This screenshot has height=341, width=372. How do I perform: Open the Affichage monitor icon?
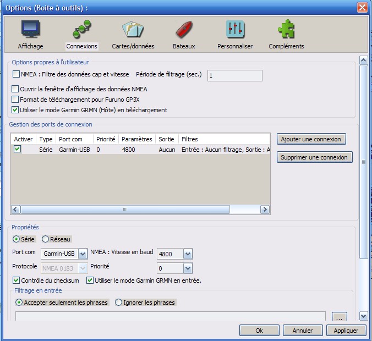(x=31, y=30)
